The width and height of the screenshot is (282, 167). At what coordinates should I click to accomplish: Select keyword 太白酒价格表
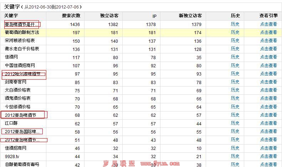pos(17,90)
